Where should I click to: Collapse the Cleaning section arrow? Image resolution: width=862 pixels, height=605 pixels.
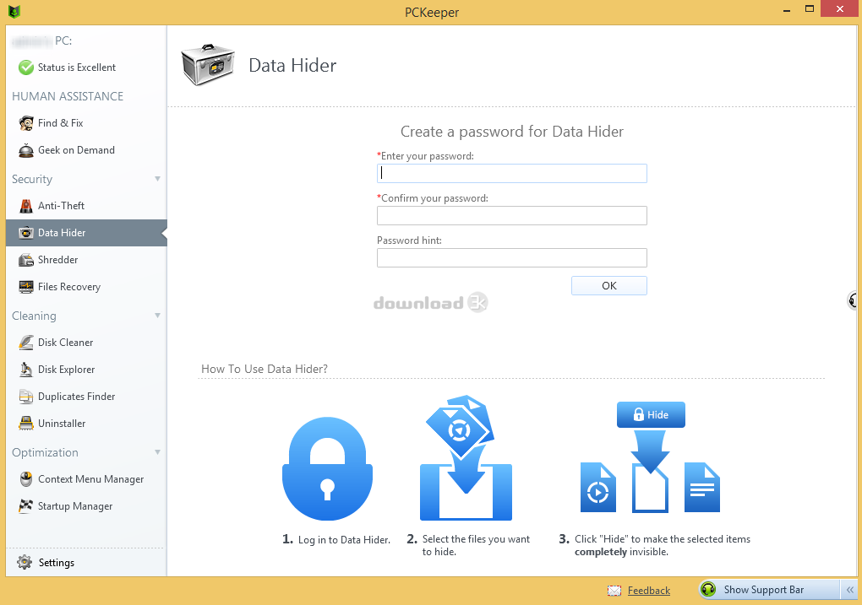[x=158, y=316]
